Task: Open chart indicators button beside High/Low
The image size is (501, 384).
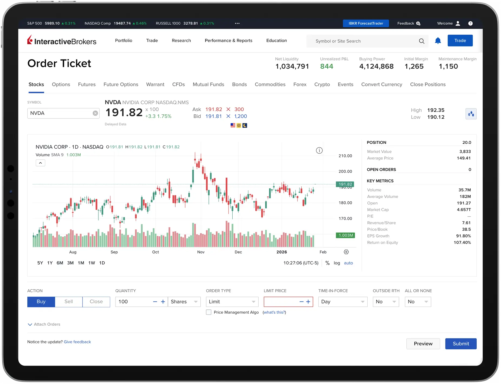Action: 471,114
